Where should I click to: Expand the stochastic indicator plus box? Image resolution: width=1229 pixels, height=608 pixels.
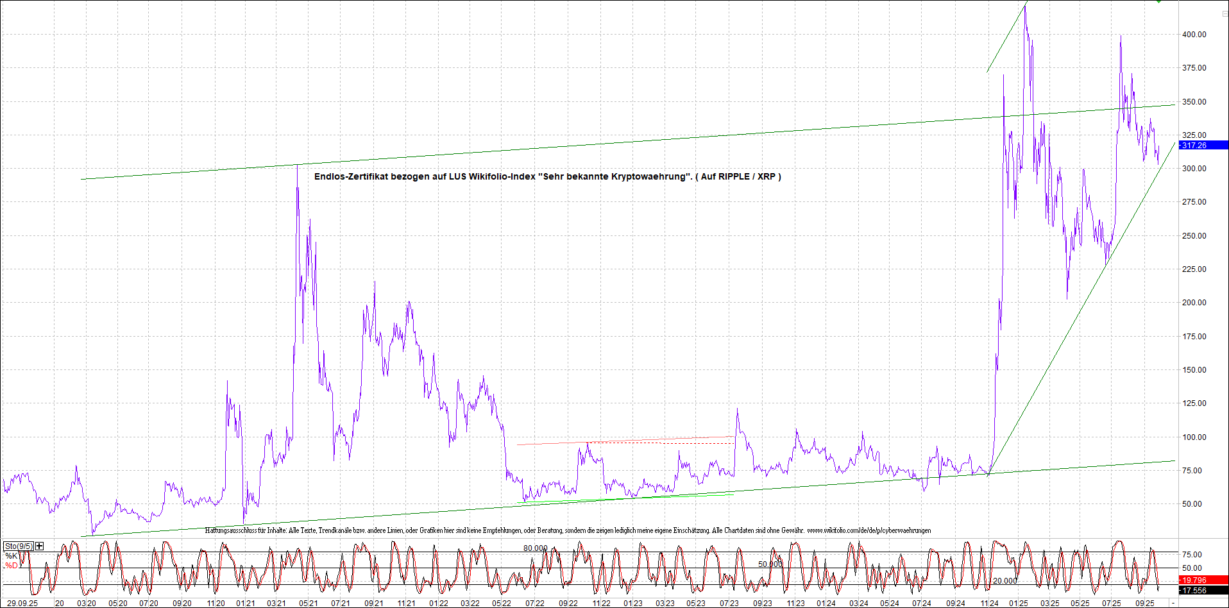pyautogui.click(x=40, y=546)
